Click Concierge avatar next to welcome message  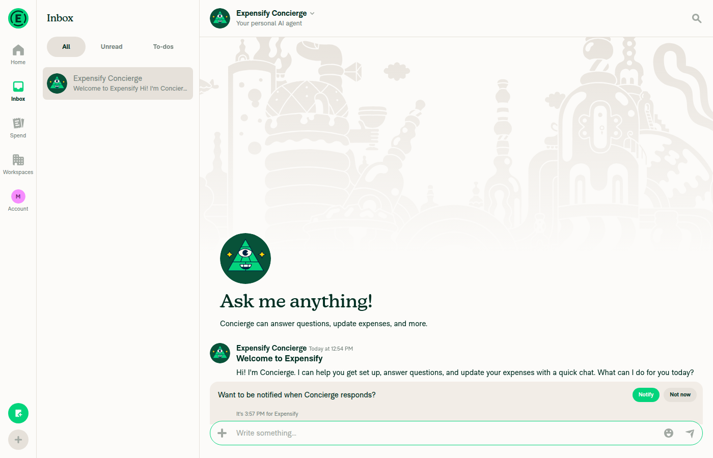click(220, 353)
